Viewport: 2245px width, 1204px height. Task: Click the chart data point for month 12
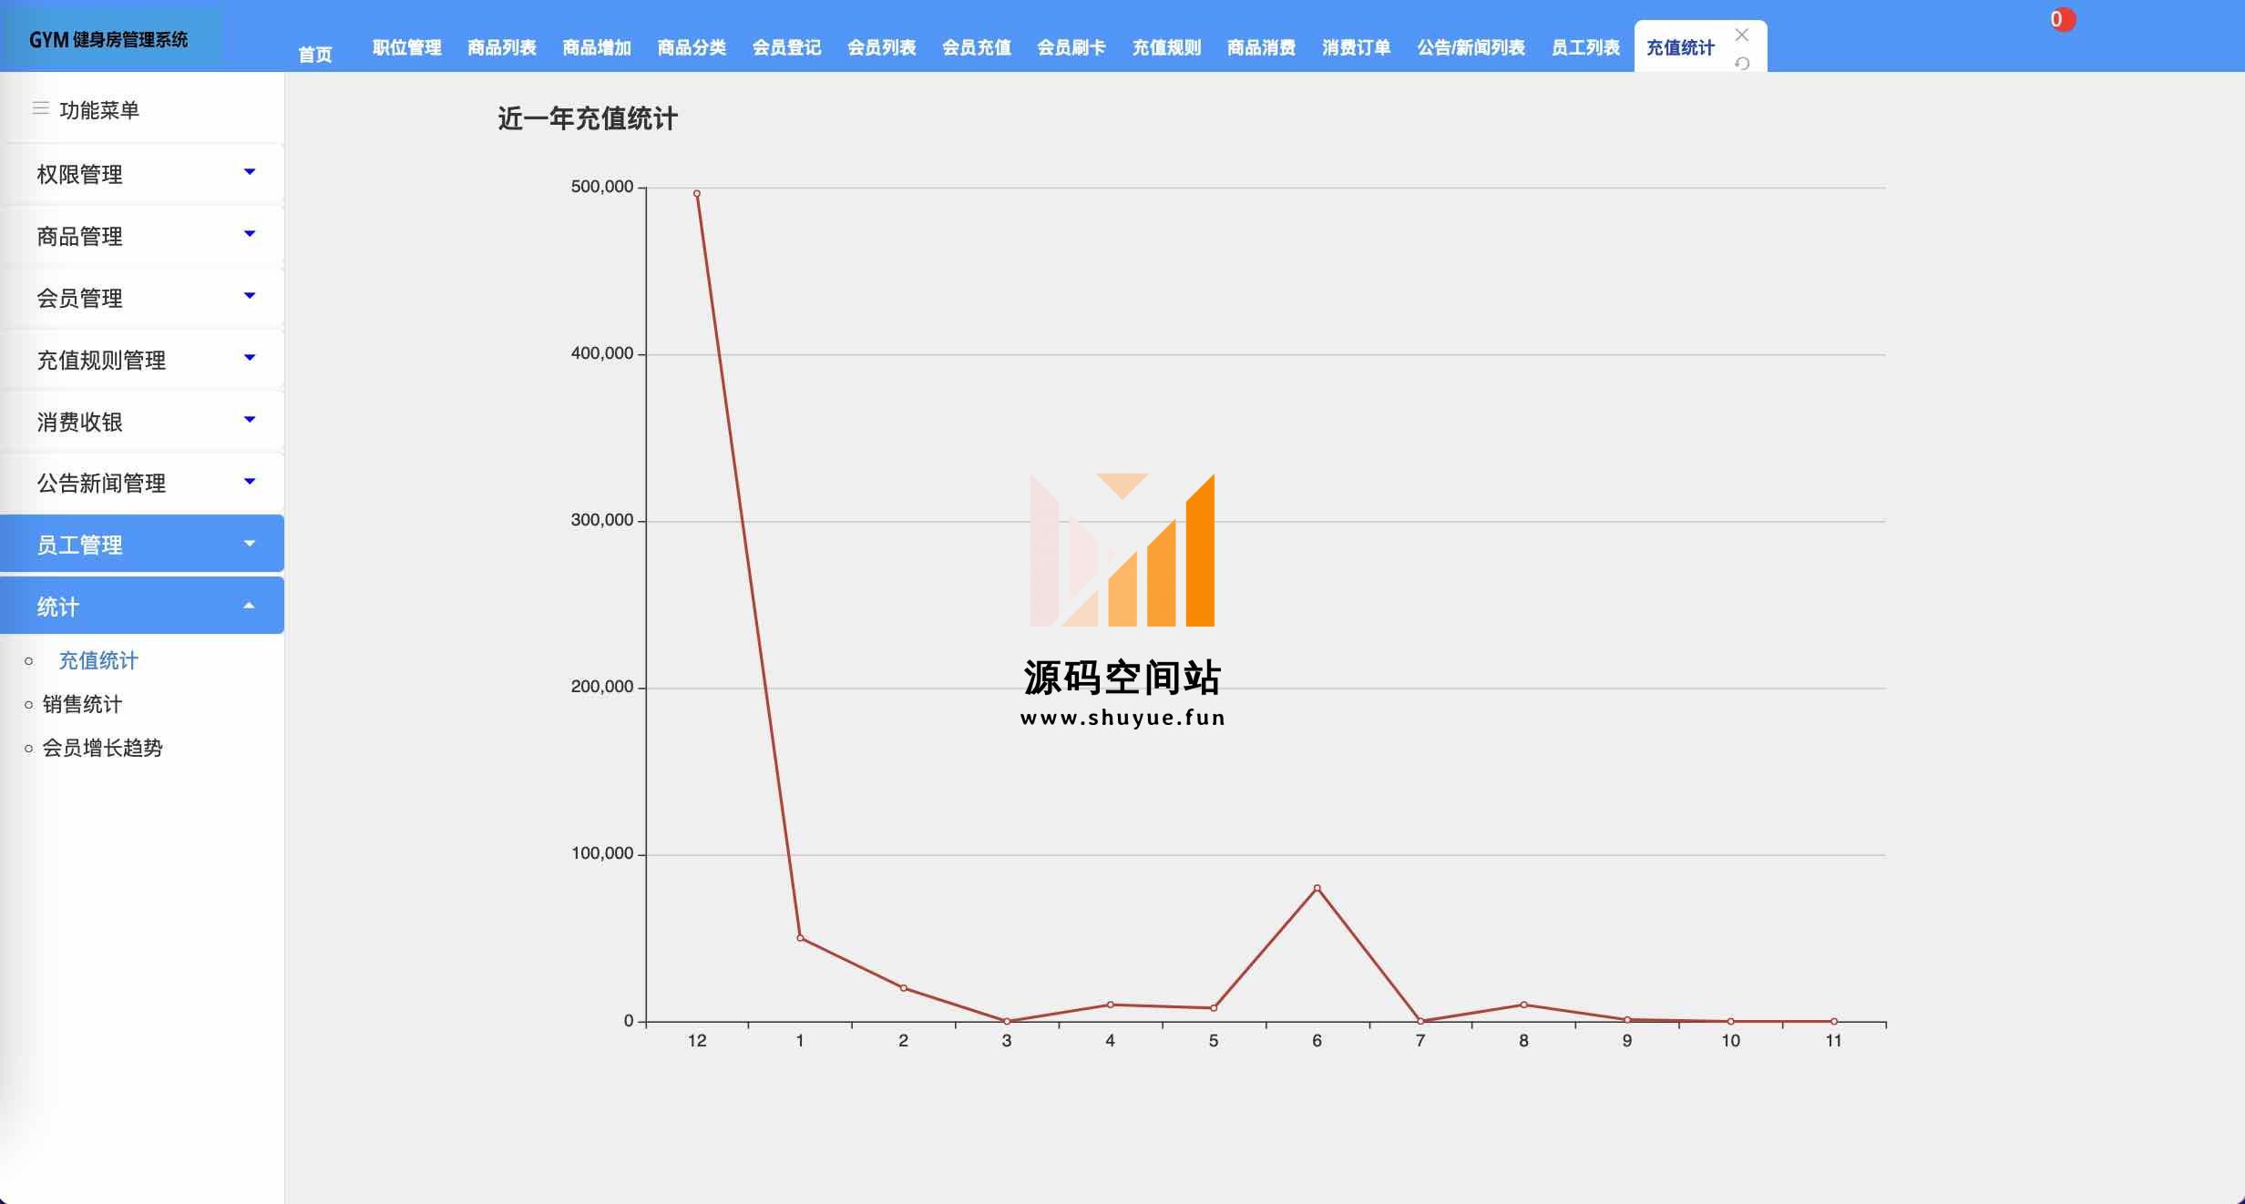(697, 193)
